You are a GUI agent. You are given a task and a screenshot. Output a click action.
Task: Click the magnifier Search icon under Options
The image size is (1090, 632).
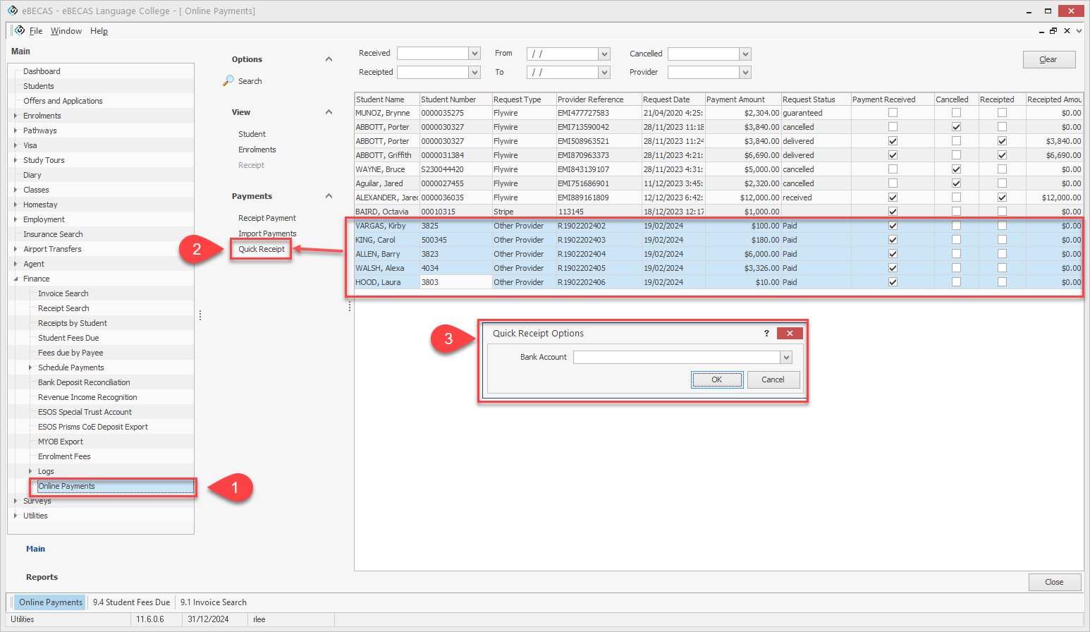pos(228,81)
